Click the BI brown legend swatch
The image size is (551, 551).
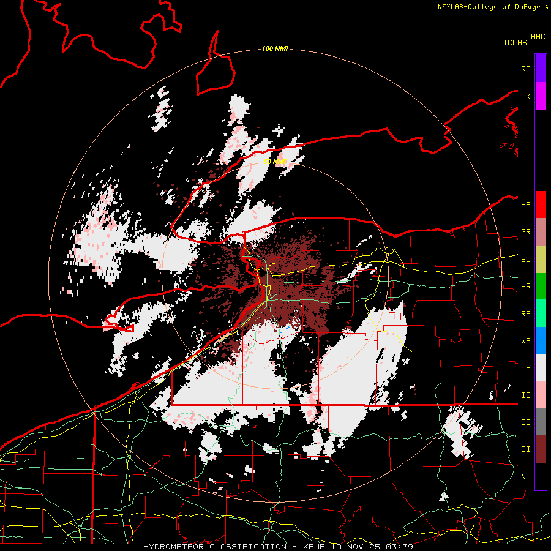pyautogui.click(x=541, y=449)
